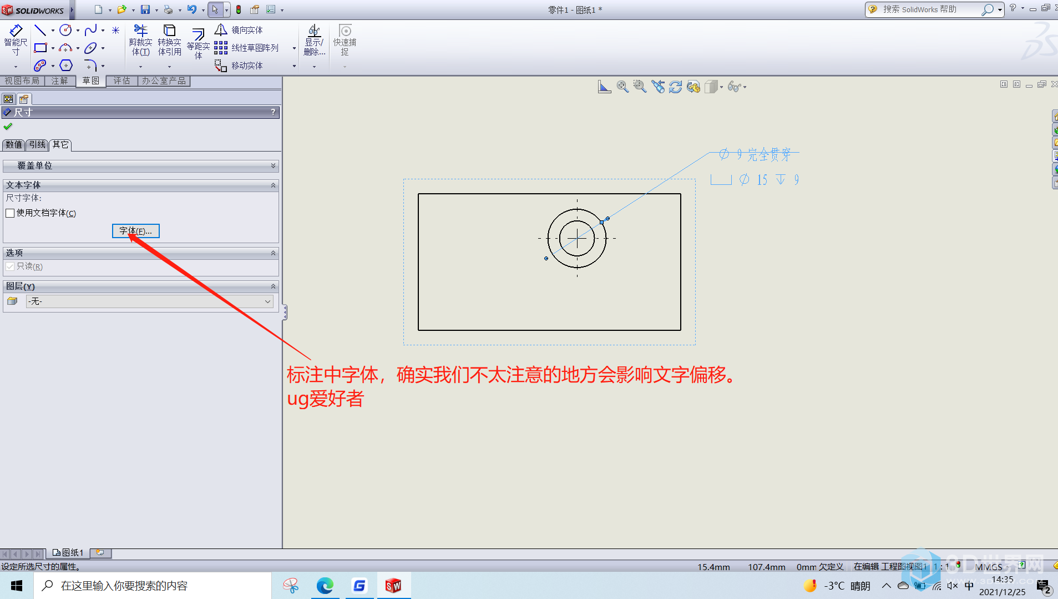This screenshot has height=599, width=1058.
Task: Collapse the Text Fonts (文本字体) section
Action: (273, 185)
